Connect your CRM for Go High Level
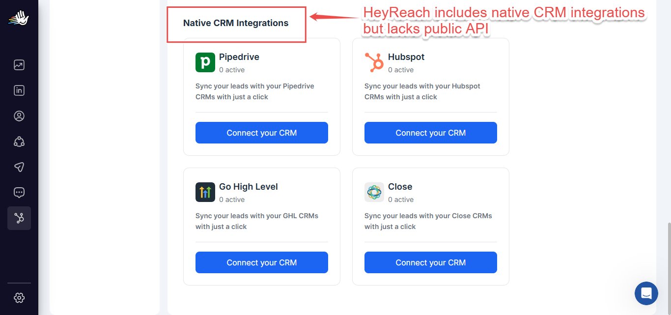This screenshot has width=671, height=315. tap(262, 262)
